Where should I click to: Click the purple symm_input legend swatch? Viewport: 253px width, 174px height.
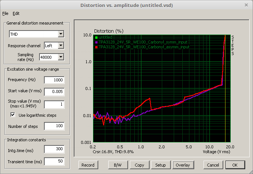pyautogui.click(x=96, y=42)
